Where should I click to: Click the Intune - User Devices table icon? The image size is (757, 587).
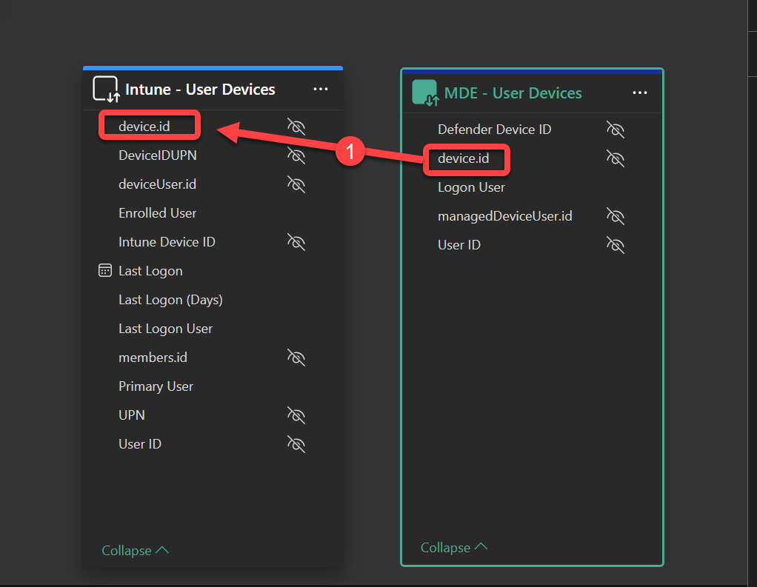pyautogui.click(x=106, y=90)
